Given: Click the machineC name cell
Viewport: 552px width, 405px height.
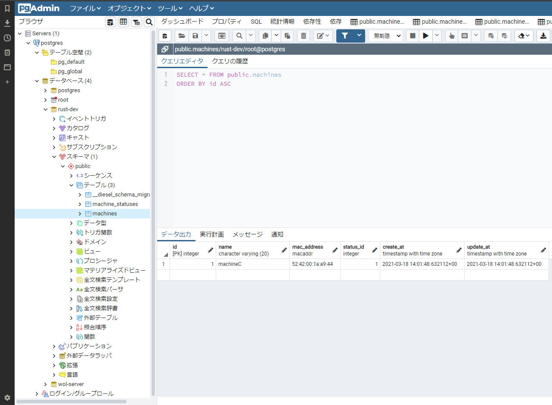Looking at the screenshot, I should [252, 264].
